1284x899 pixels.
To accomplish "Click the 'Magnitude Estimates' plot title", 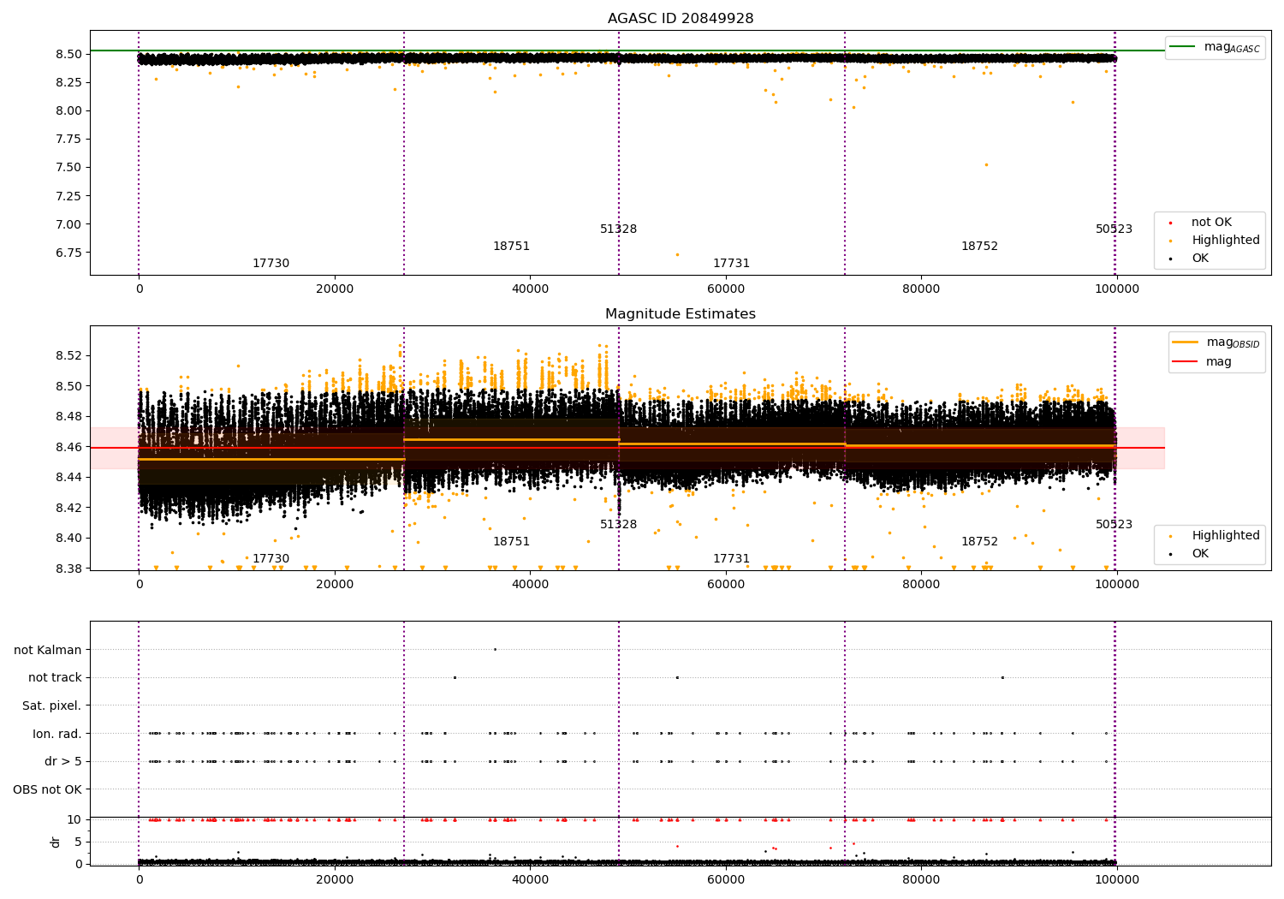I will tap(681, 314).
